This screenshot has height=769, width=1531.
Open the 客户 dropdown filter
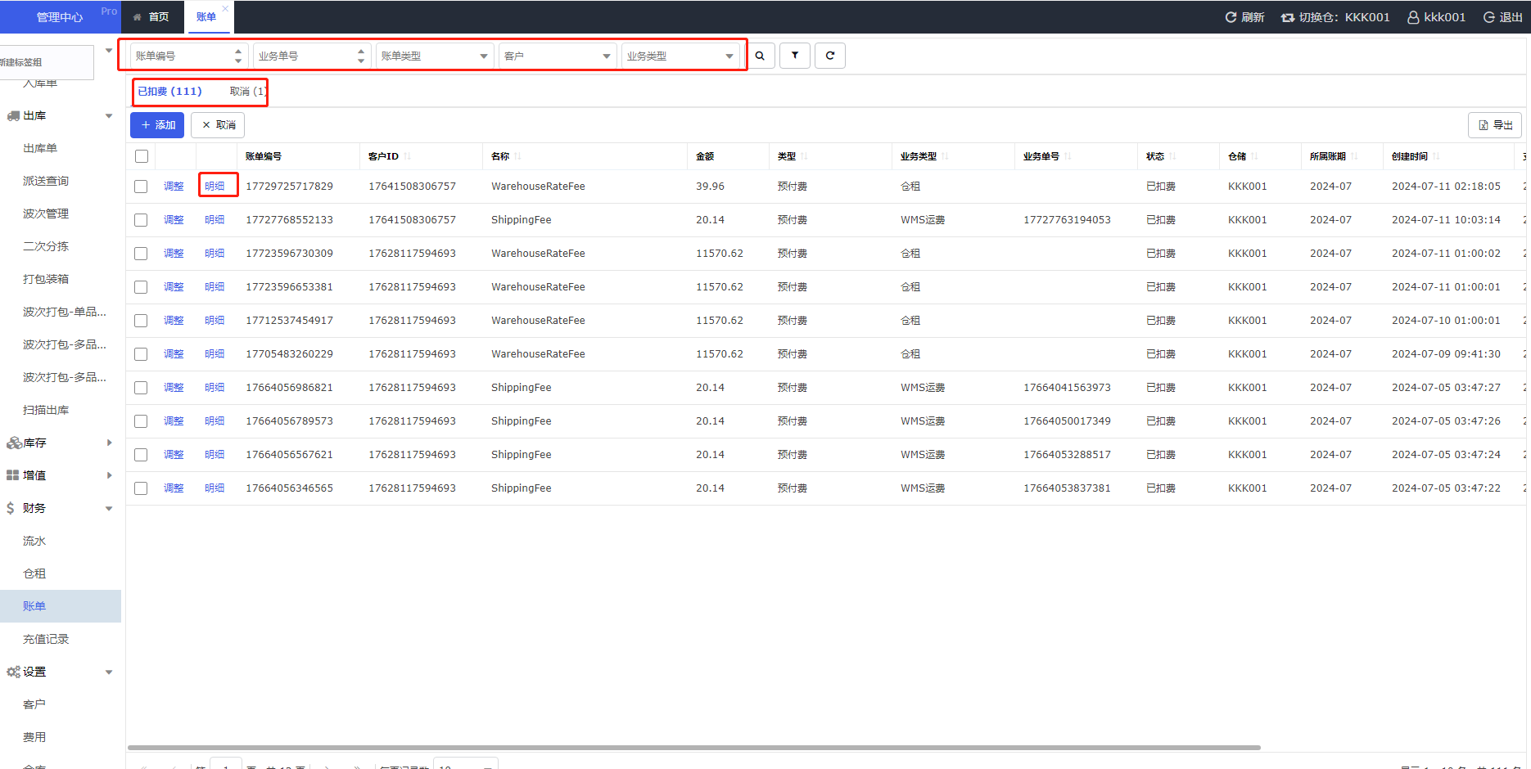[x=558, y=56]
